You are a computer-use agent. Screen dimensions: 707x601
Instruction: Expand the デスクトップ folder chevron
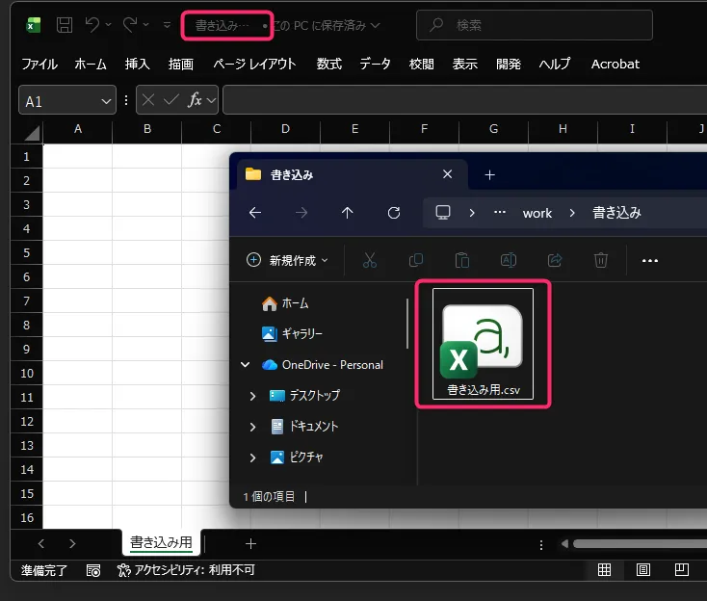tap(252, 396)
